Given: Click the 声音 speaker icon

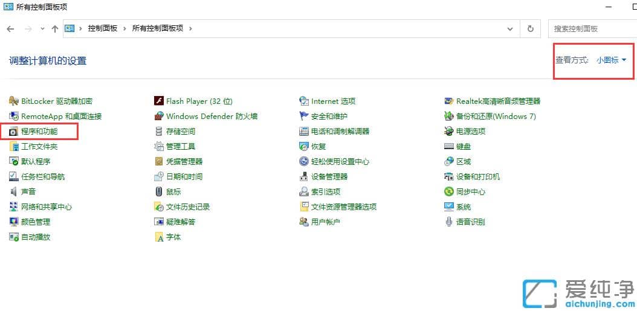Looking at the screenshot, I should [14, 192].
